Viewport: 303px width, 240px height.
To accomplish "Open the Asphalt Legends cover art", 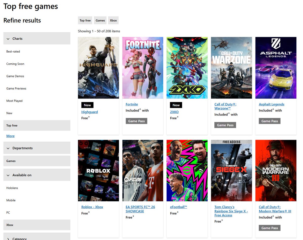I will click(276, 68).
